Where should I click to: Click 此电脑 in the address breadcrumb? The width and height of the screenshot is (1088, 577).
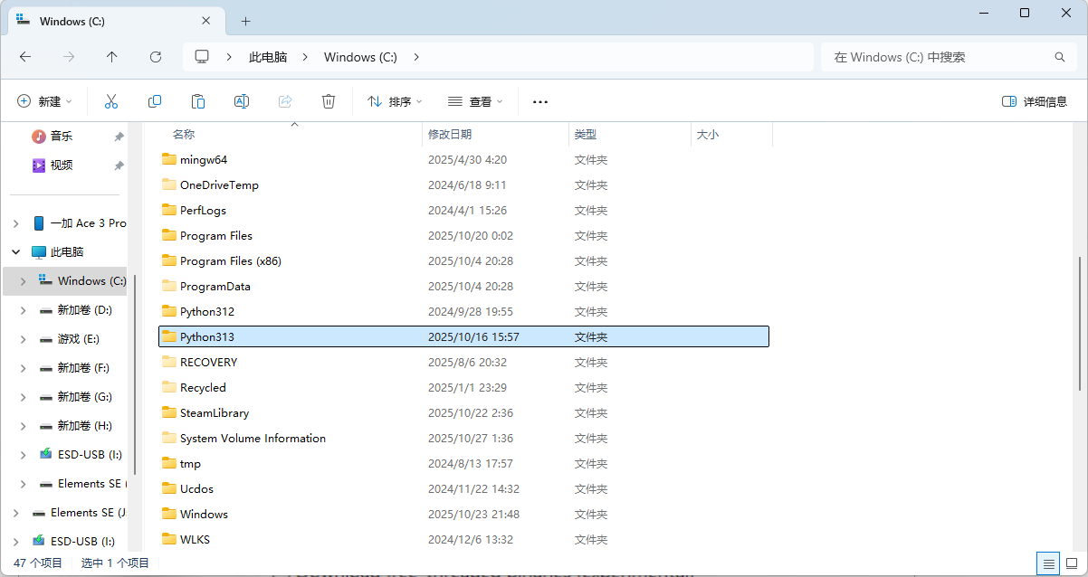coord(268,57)
